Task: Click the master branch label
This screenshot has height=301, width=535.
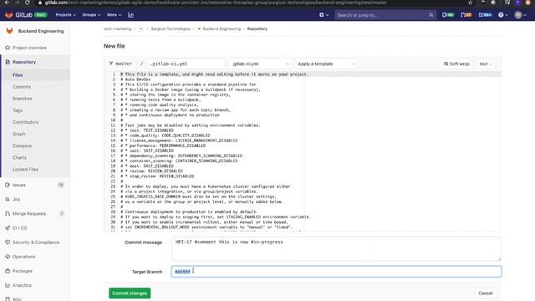Action: point(120,64)
